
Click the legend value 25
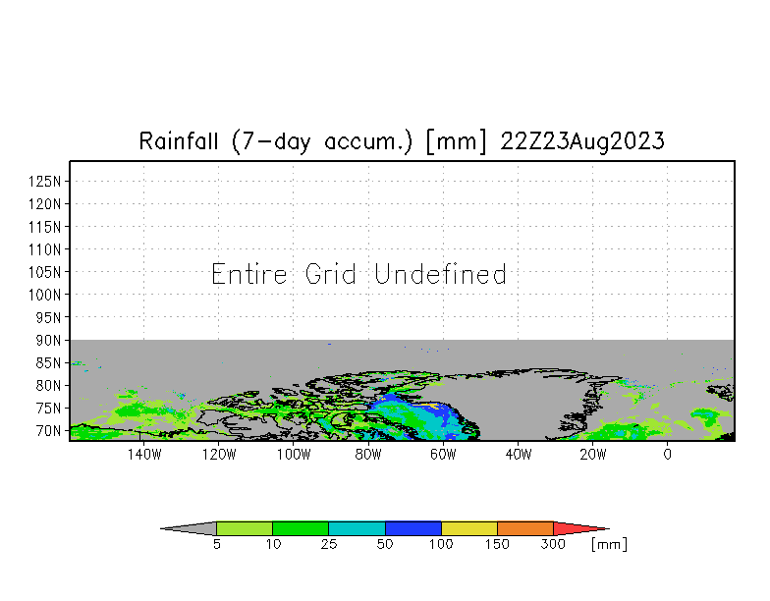(329, 544)
